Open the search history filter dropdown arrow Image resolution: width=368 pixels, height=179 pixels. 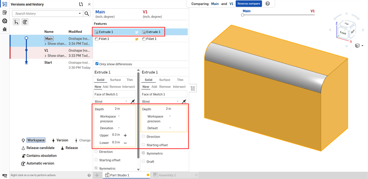(80, 13)
